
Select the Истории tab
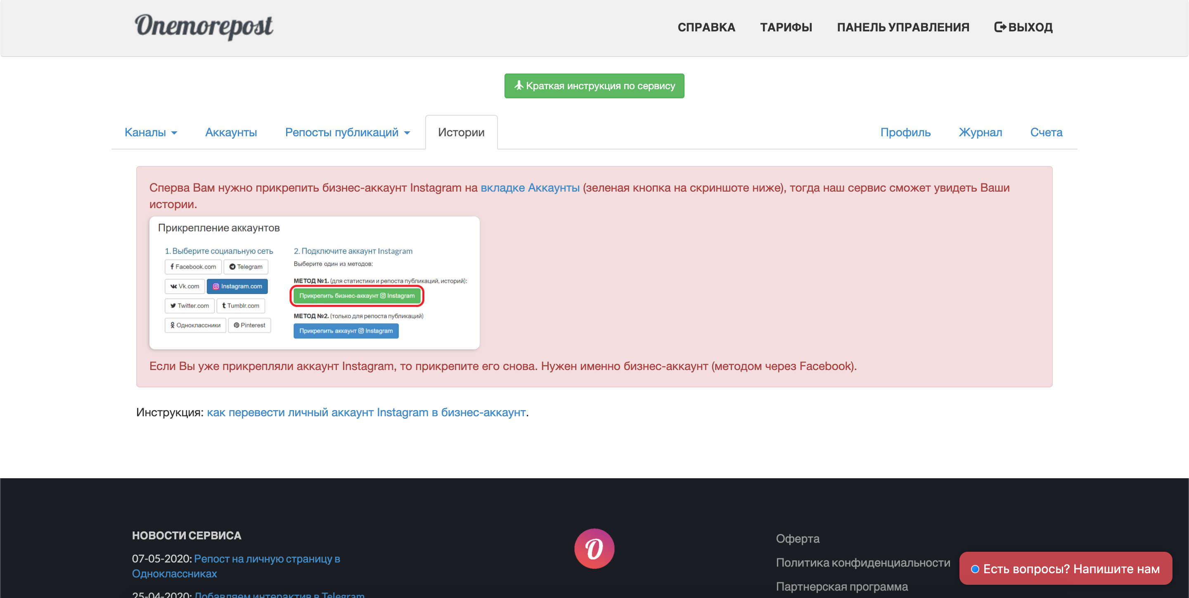tap(461, 133)
